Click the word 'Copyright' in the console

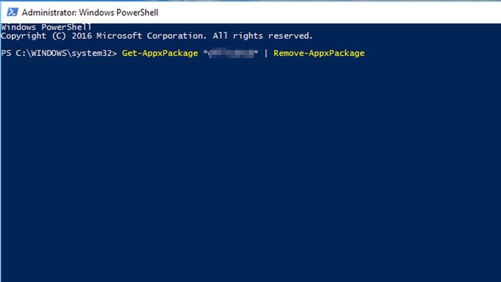point(23,36)
